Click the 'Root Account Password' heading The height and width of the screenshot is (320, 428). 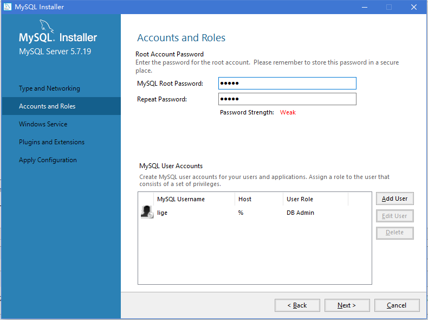(170, 54)
